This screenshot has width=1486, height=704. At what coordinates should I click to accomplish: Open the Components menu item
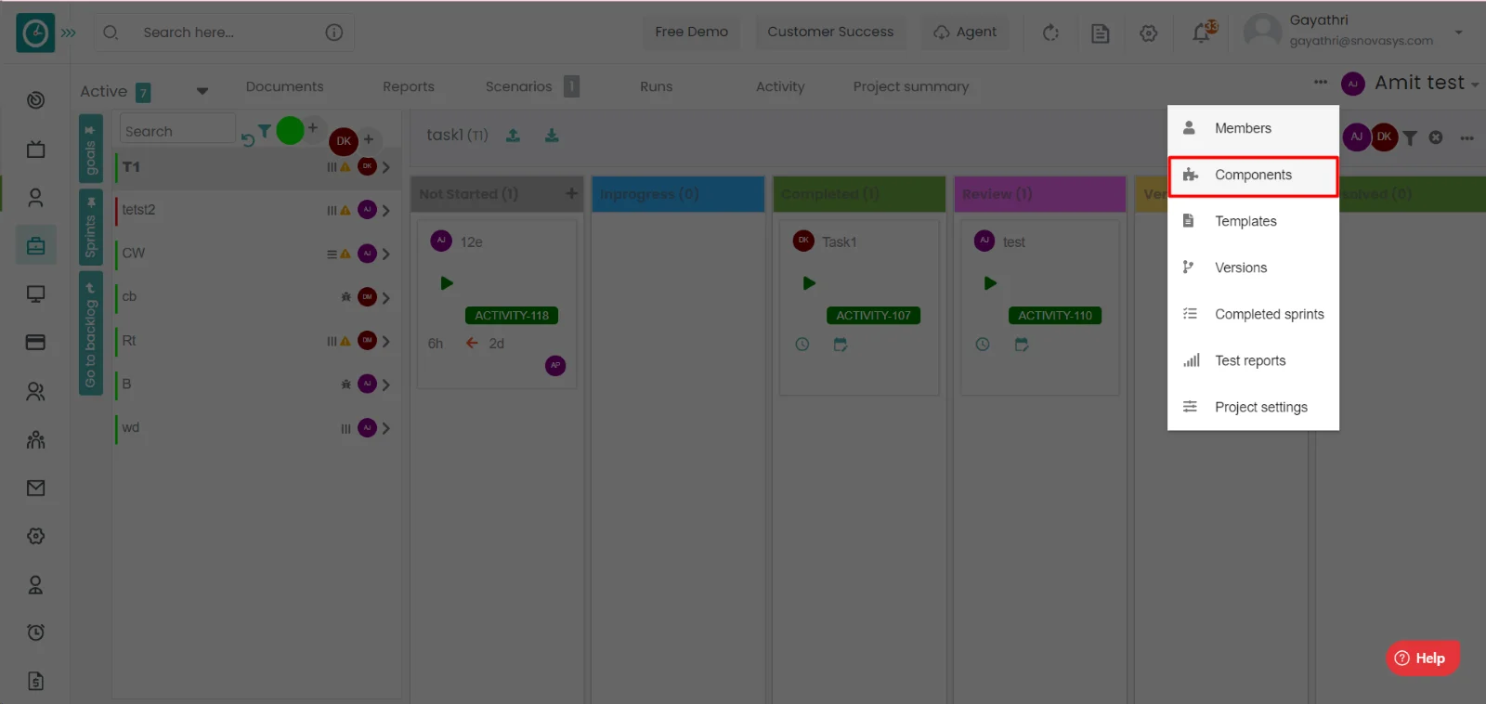click(x=1252, y=176)
